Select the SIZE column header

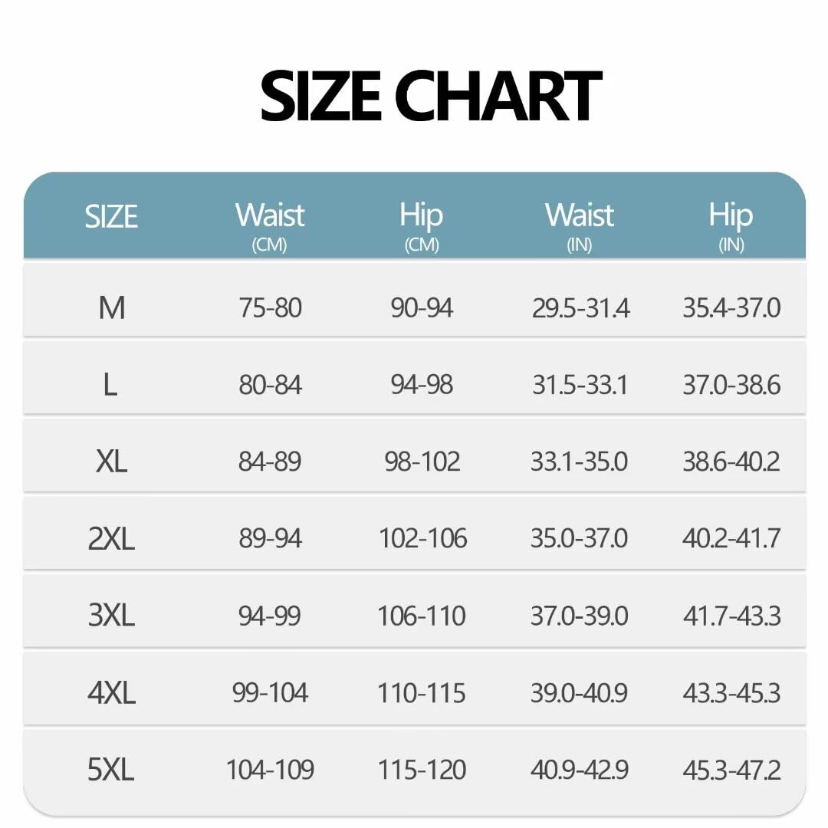tap(111, 217)
